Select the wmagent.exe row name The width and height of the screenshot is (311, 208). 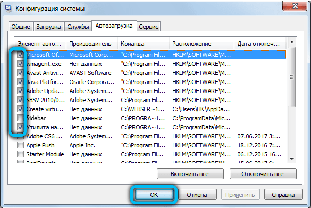(x=44, y=64)
